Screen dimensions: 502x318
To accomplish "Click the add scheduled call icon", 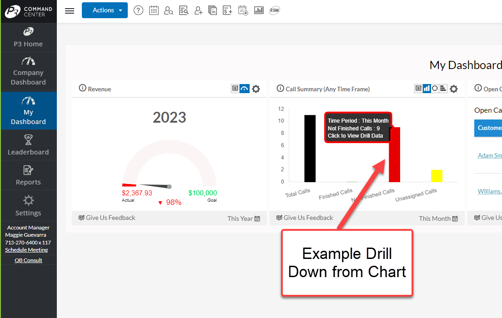I will (x=243, y=10).
